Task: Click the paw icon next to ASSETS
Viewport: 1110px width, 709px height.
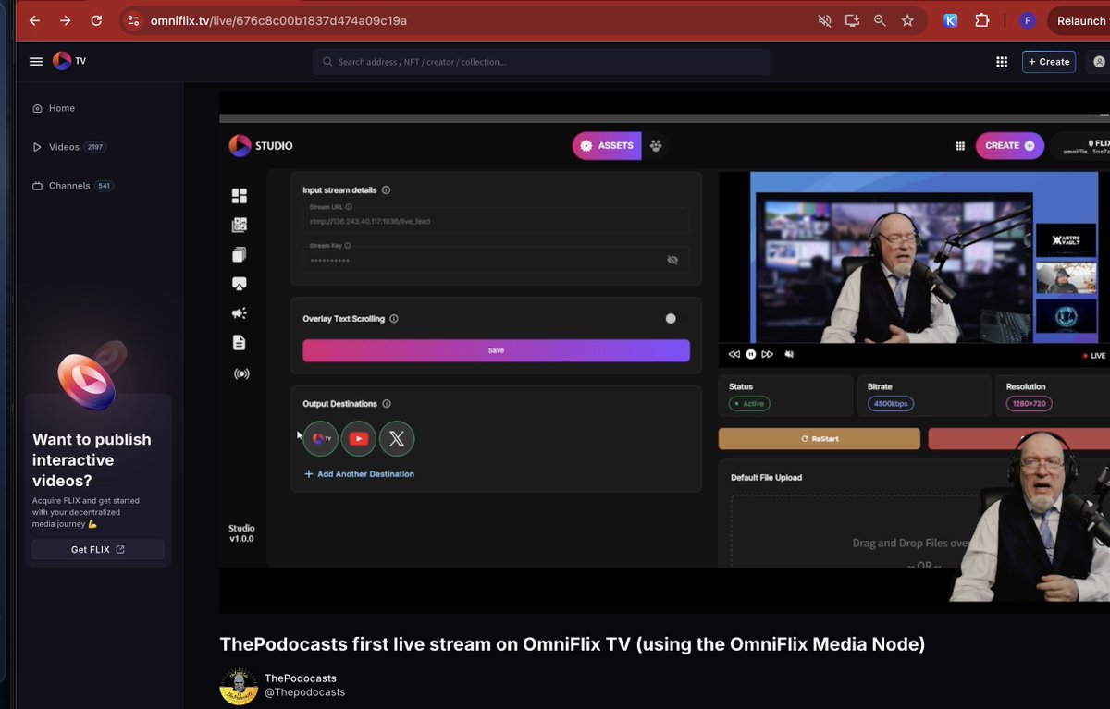Action: click(656, 145)
